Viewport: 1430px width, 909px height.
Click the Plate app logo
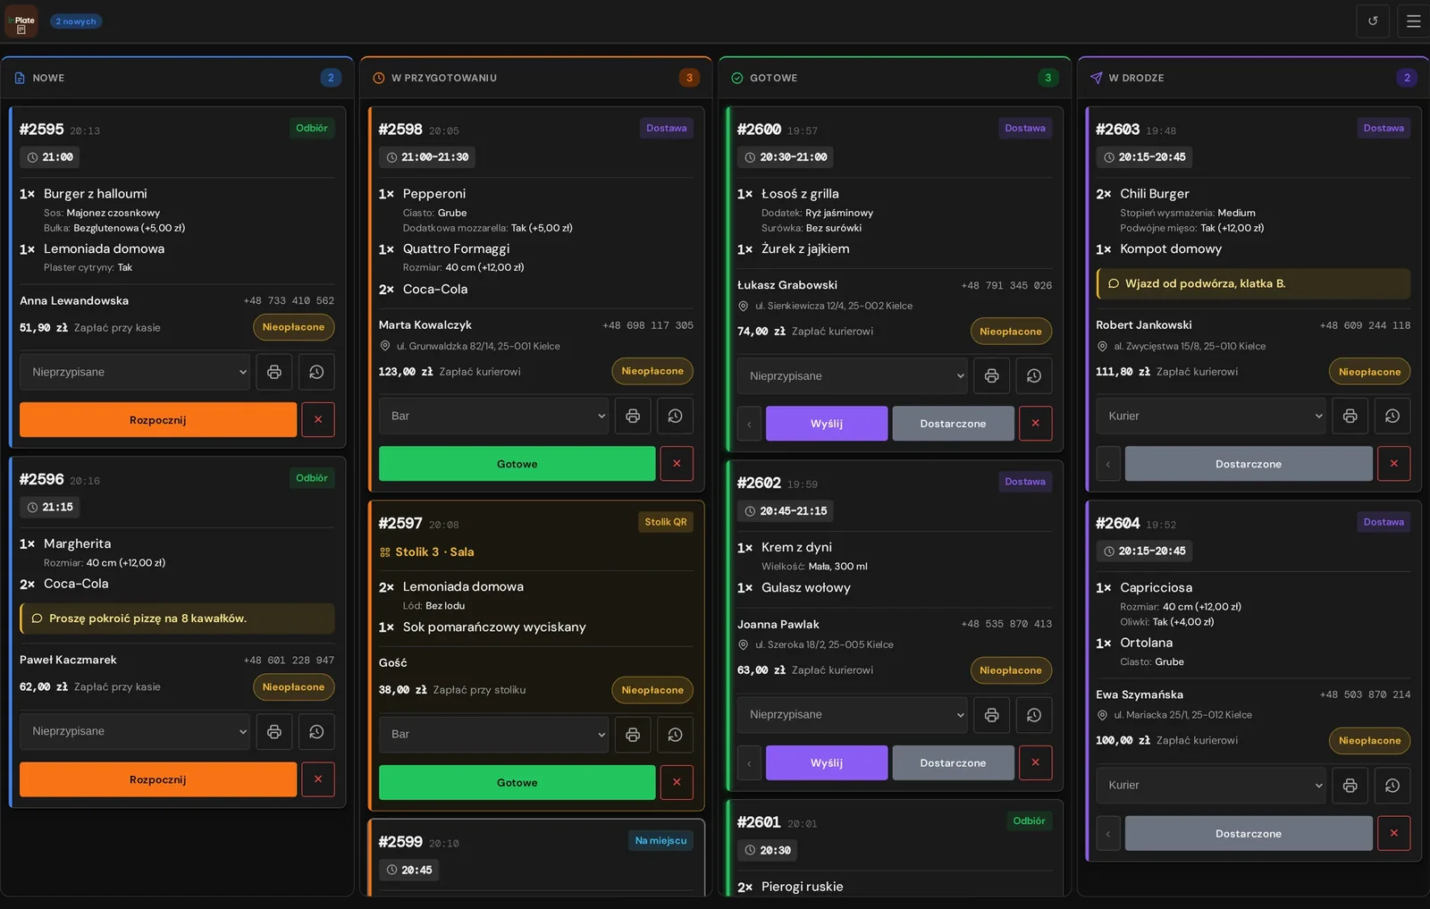coord(21,21)
